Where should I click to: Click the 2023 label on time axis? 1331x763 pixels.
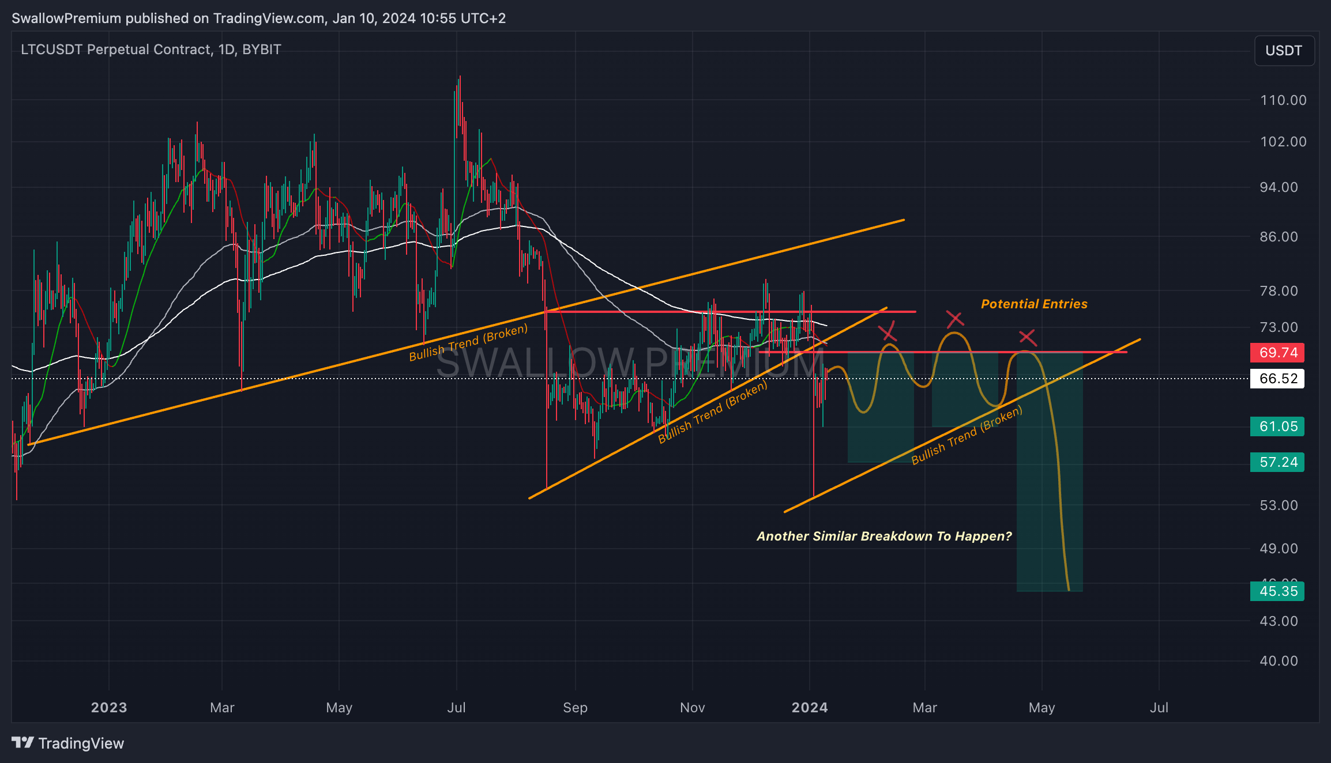(109, 708)
